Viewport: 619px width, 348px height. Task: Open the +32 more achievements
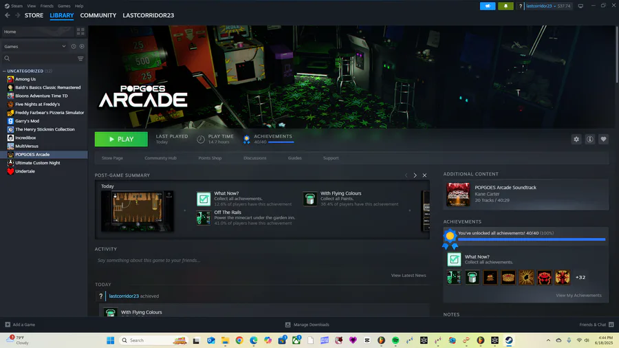click(580, 277)
